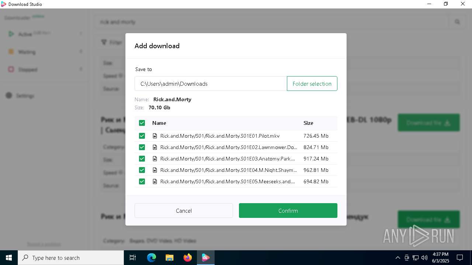Screen dimensions: 472x265
Task: Click the 726.45 Mb size value
Action: [316, 136]
